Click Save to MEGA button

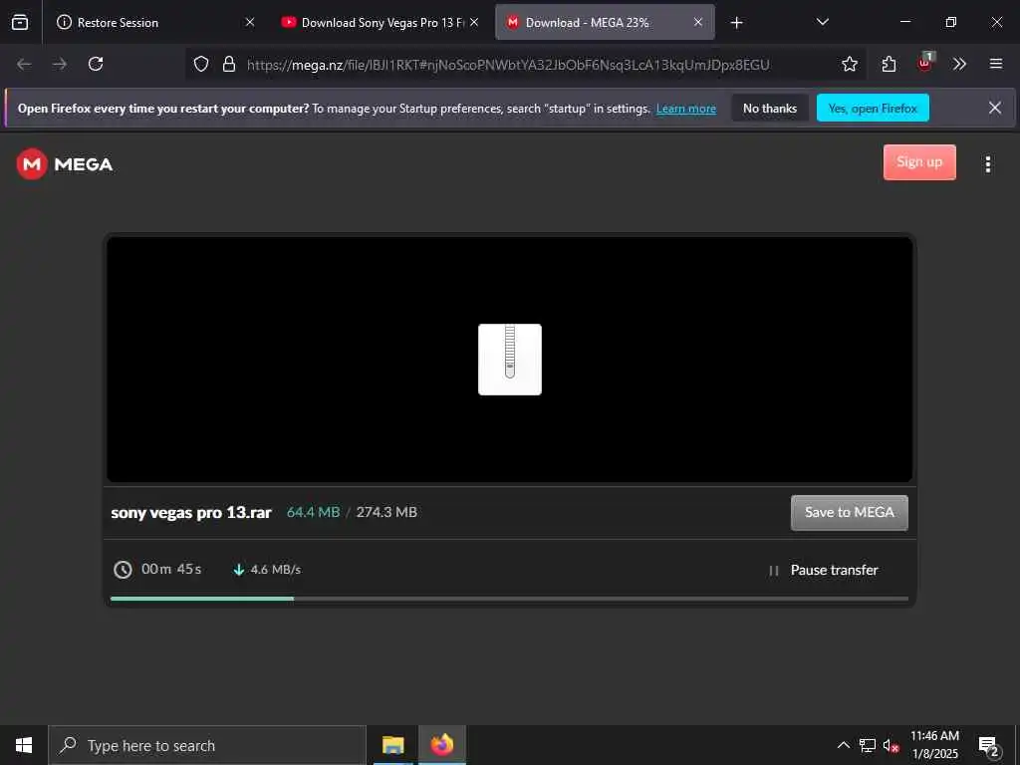click(849, 513)
